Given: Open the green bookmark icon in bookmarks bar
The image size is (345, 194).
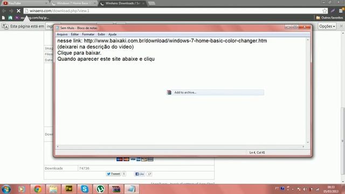Looking at the screenshot, I should click(10, 18).
